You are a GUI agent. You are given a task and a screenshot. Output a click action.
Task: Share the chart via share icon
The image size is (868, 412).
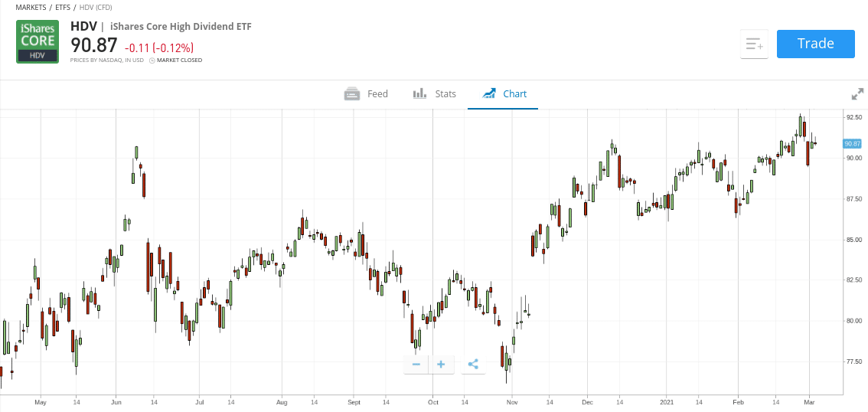[473, 365]
